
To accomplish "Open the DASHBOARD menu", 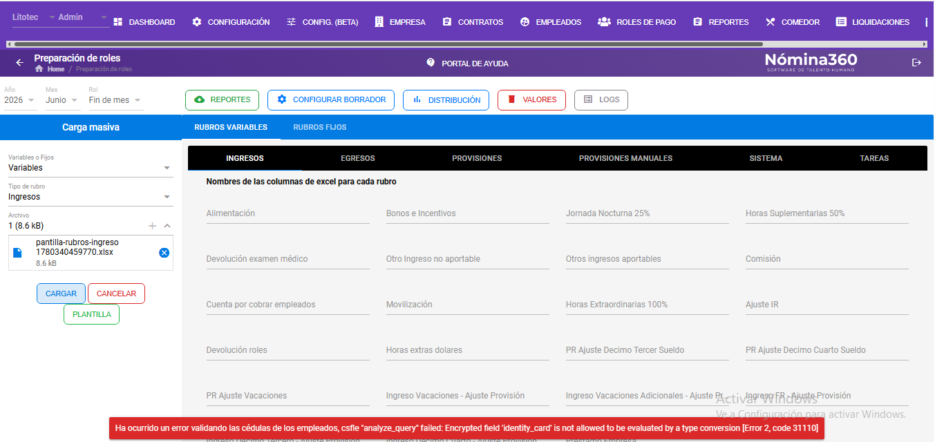I will click(x=144, y=22).
